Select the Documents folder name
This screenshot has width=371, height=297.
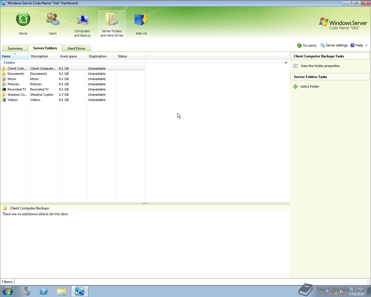click(16, 74)
